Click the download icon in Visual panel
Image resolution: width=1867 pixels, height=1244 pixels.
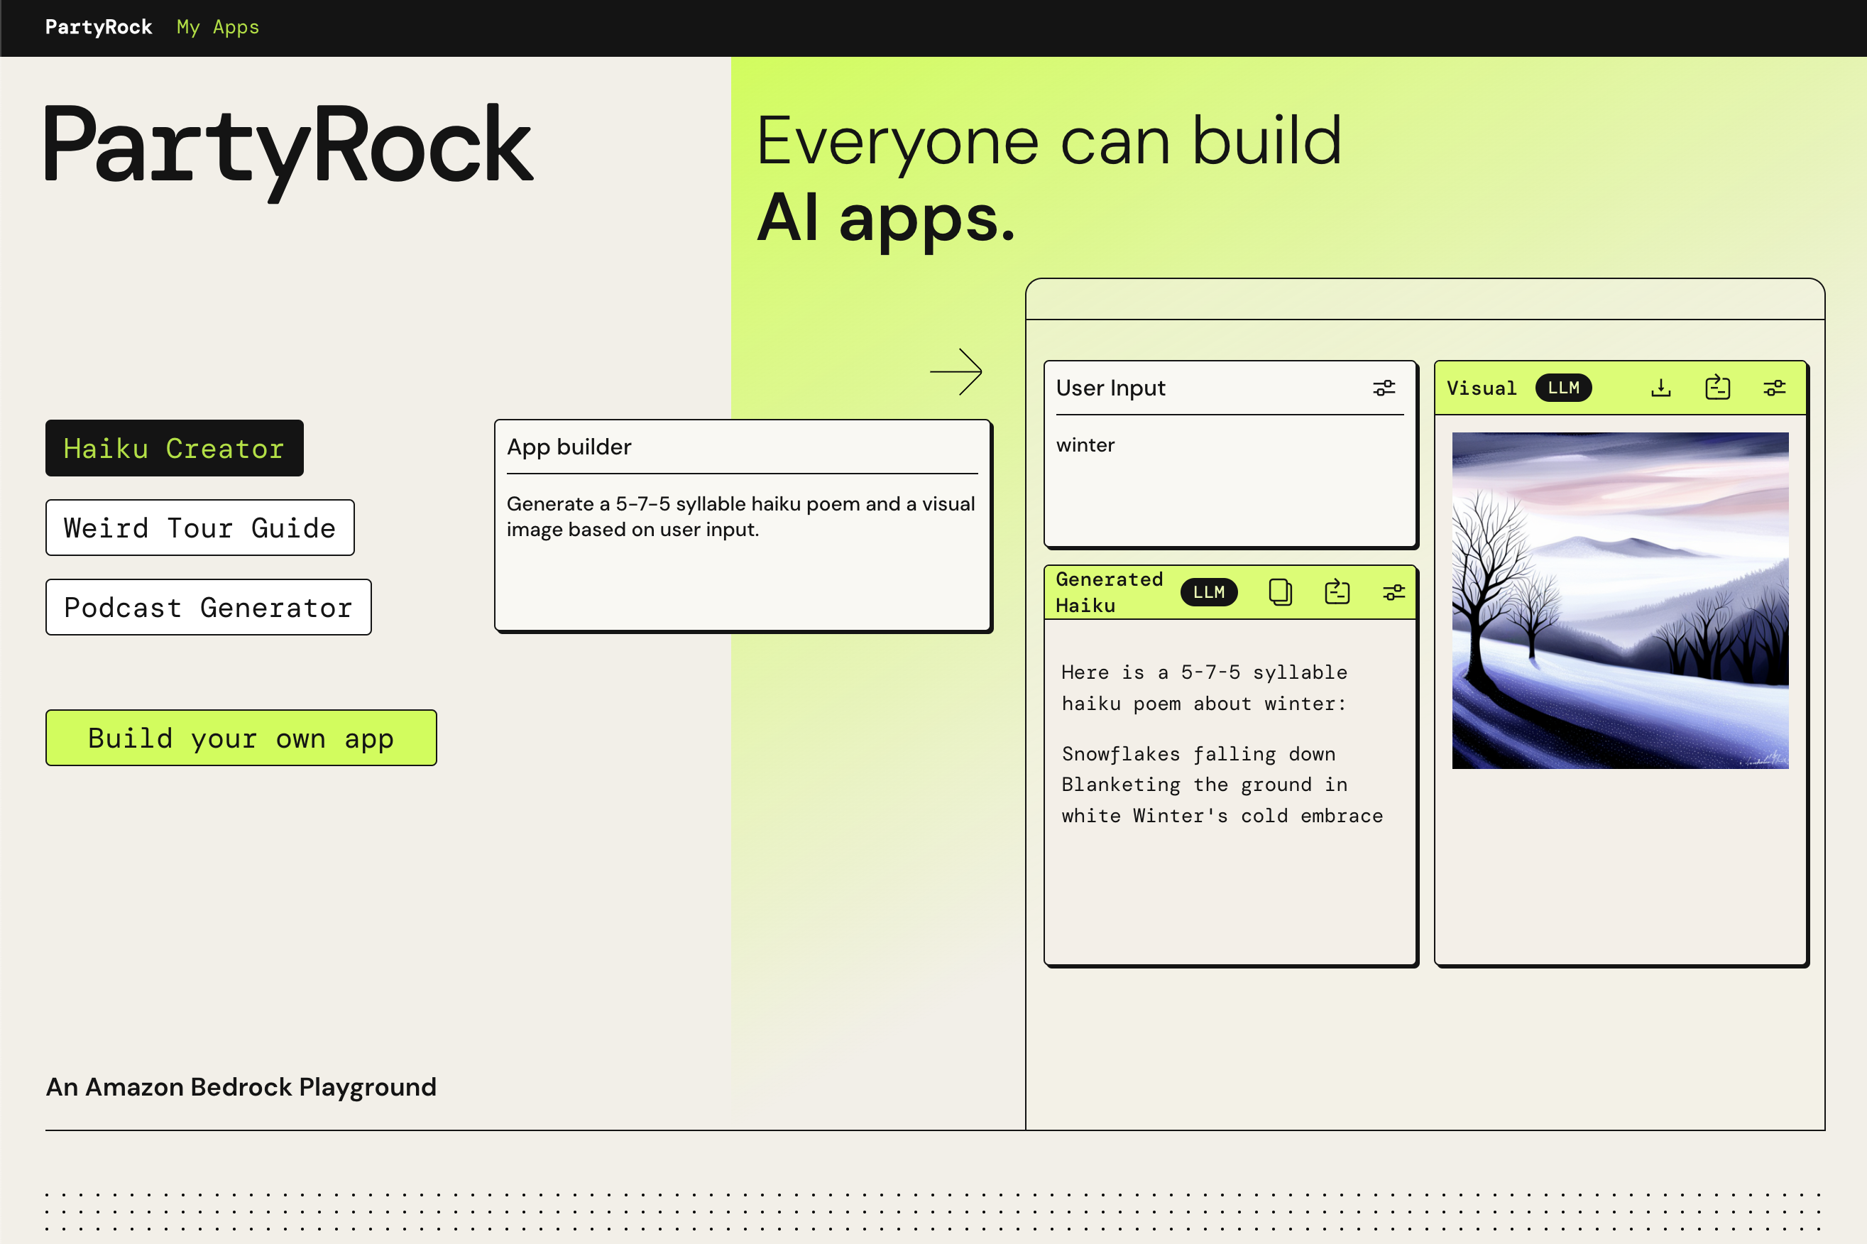click(x=1660, y=388)
